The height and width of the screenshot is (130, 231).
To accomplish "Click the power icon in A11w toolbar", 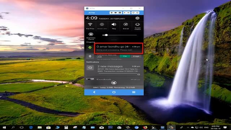I will pyautogui.click(x=137, y=13).
